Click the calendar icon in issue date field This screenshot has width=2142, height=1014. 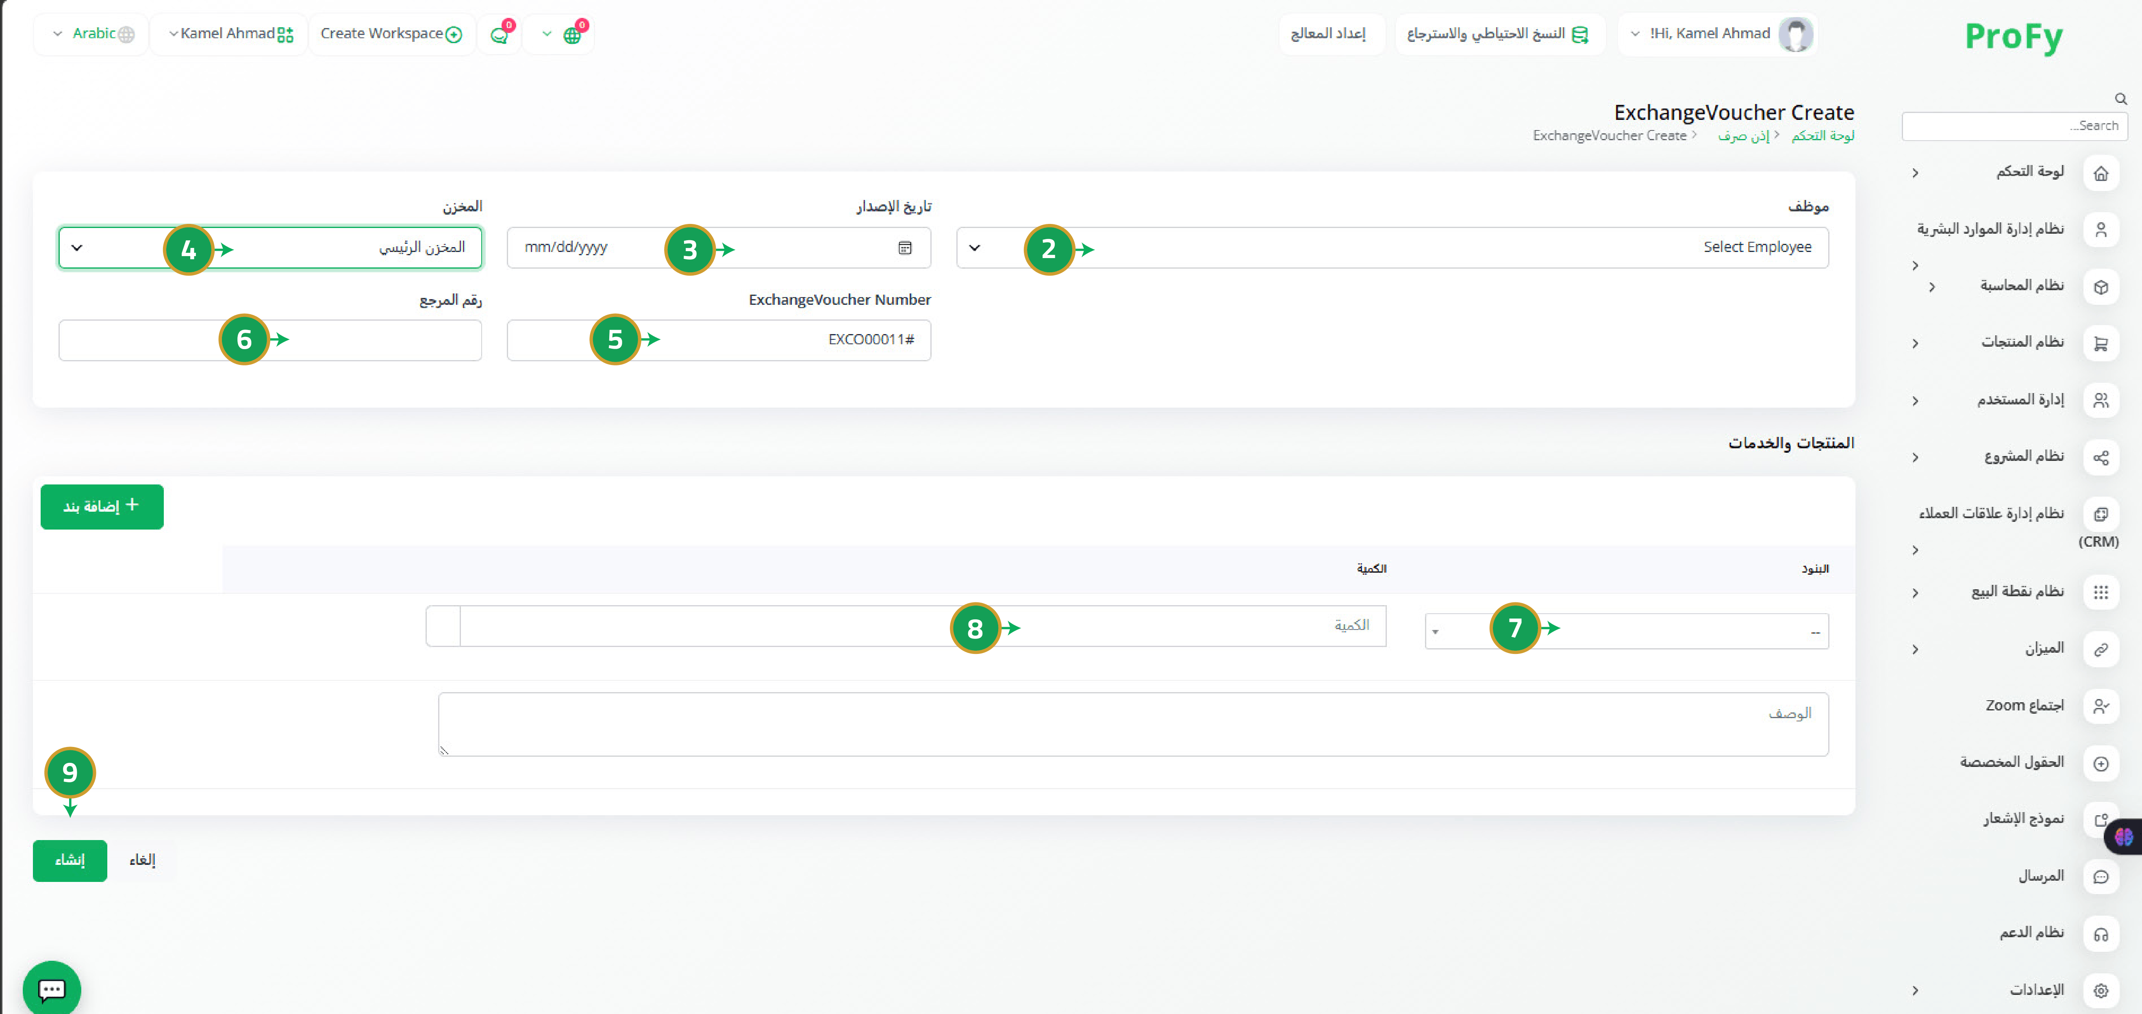pos(905,248)
